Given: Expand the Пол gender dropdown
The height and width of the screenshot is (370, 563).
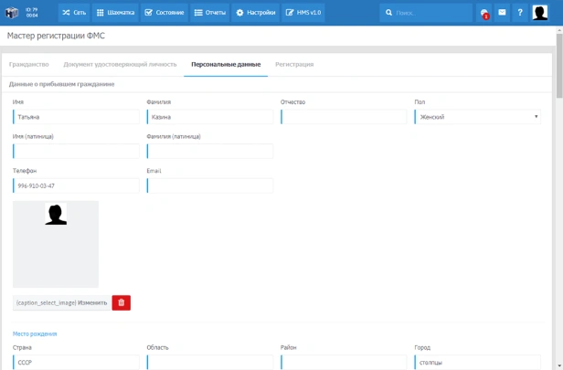Looking at the screenshot, I should 477,117.
